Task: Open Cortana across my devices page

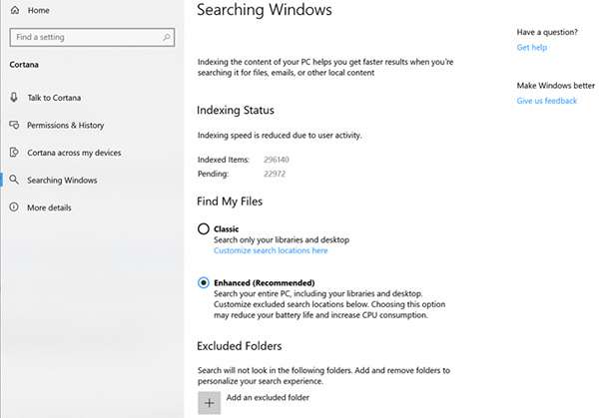Action: point(74,153)
